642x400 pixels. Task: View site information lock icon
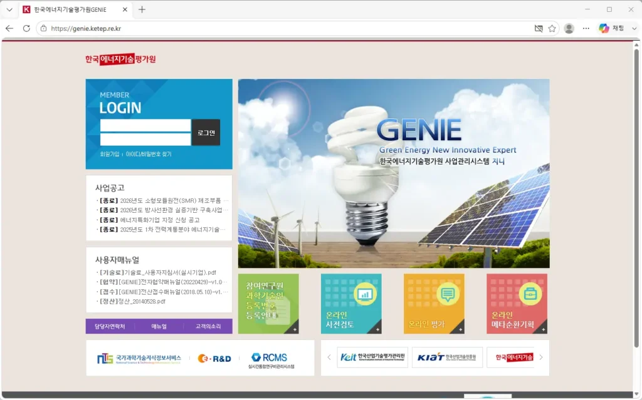(x=43, y=28)
